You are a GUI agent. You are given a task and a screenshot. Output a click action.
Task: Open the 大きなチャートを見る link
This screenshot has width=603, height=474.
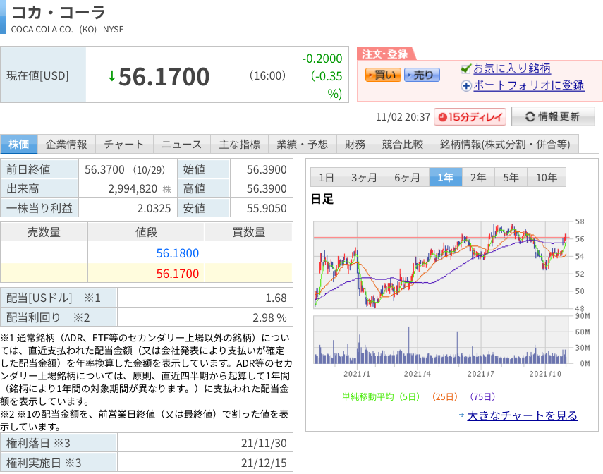tap(522, 415)
